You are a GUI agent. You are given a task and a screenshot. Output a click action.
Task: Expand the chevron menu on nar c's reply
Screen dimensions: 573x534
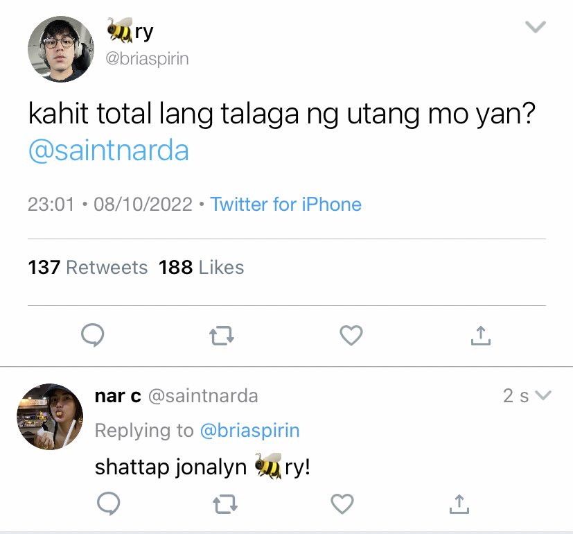(x=543, y=395)
